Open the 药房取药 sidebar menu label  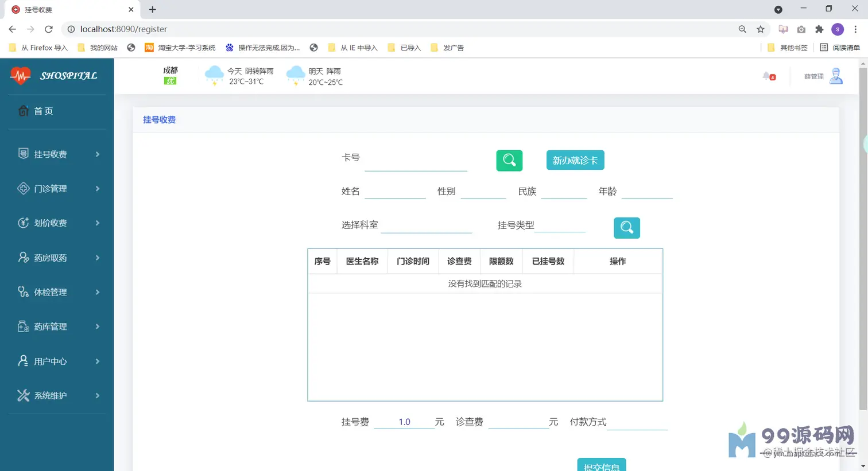(x=51, y=258)
